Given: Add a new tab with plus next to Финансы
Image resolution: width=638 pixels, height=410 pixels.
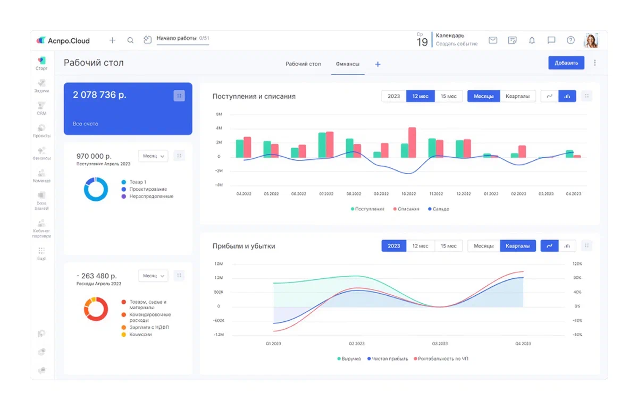Looking at the screenshot, I should tap(378, 64).
